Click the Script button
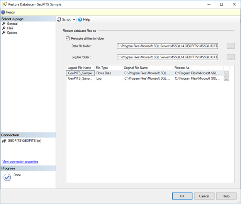 click(64, 20)
